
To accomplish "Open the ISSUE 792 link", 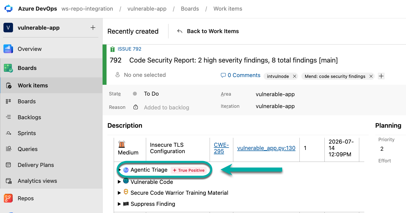I will (129, 49).
